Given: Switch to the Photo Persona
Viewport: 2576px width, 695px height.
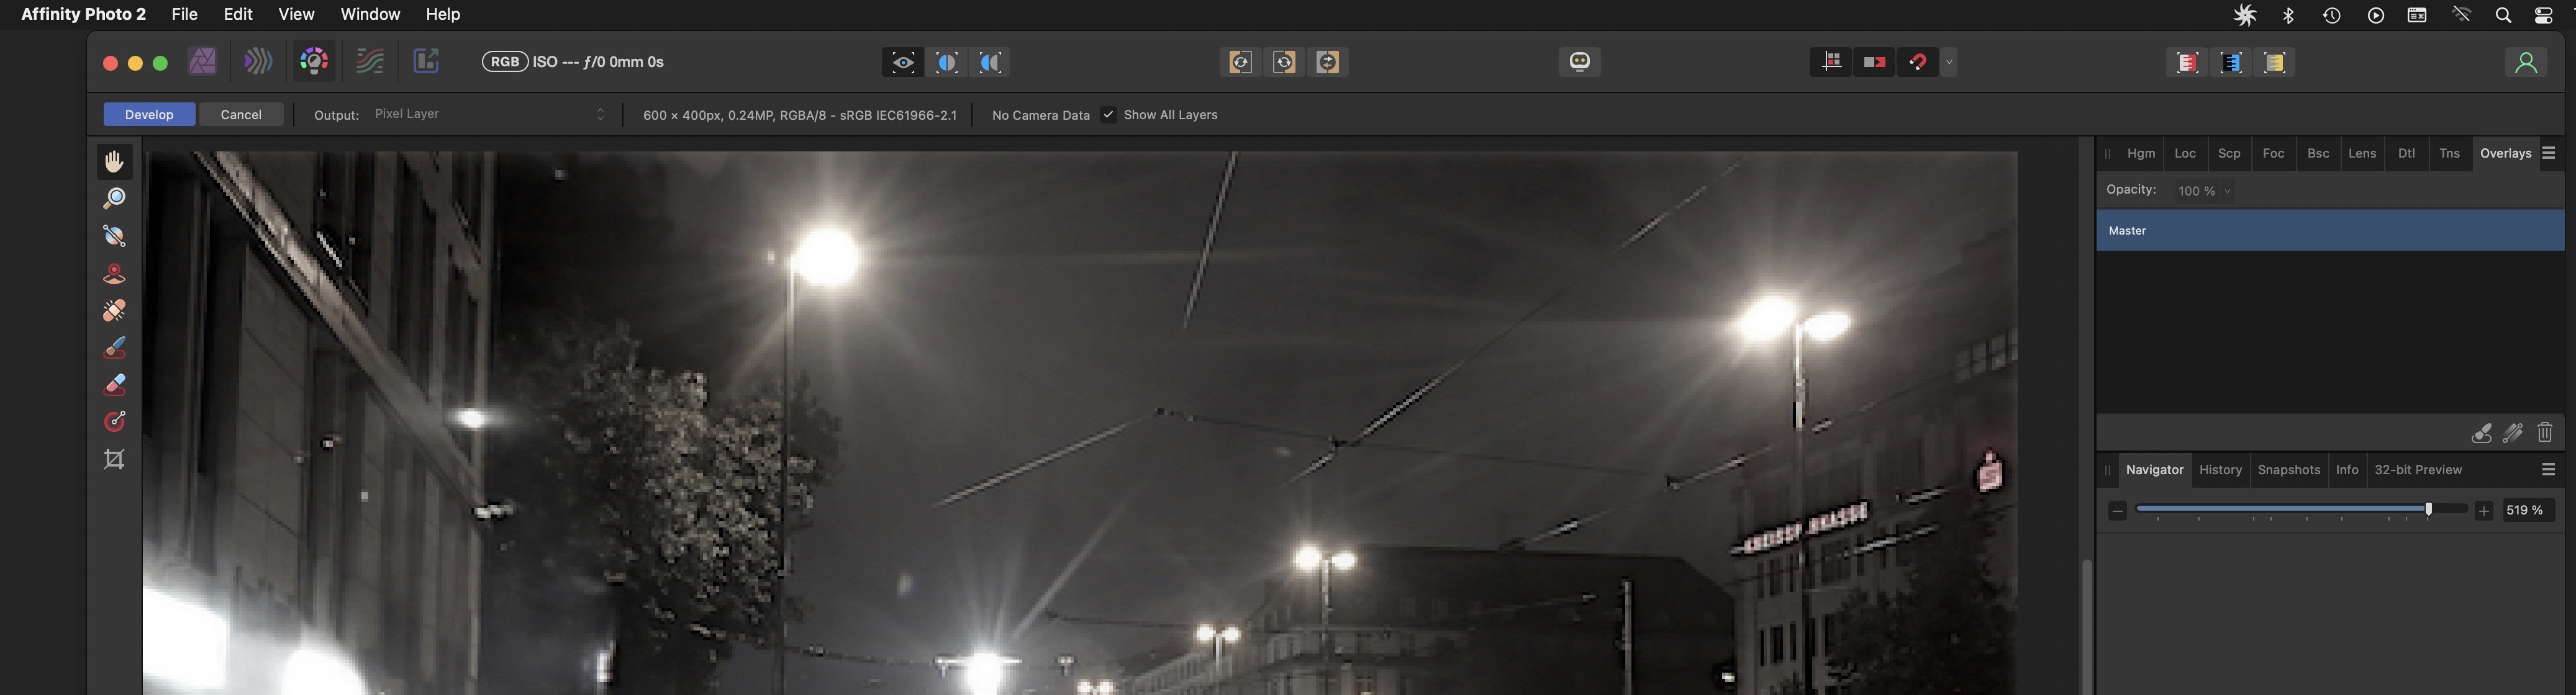Looking at the screenshot, I should click(203, 62).
